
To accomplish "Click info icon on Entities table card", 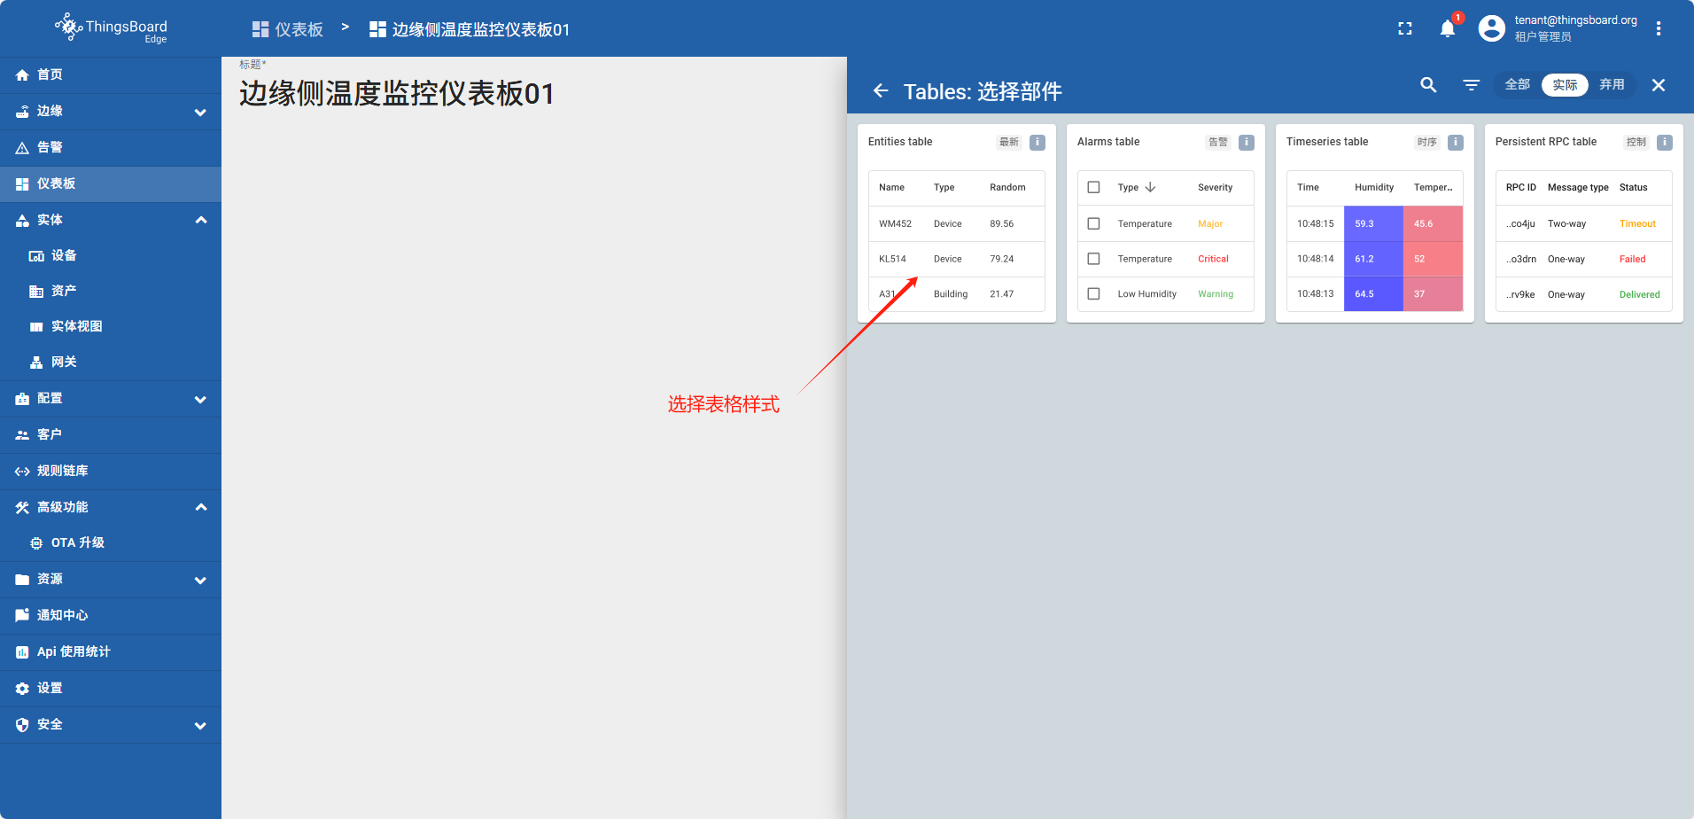I will (1037, 142).
